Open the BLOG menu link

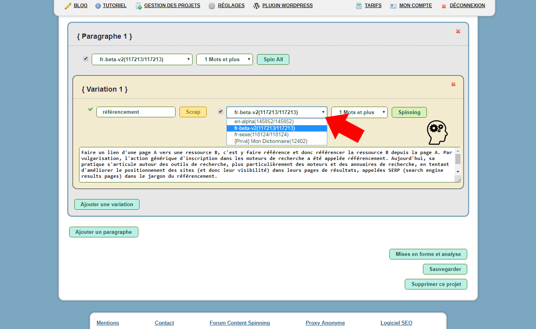click(81, 6)
